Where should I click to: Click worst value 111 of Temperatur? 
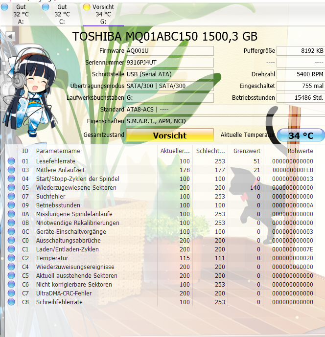(x=220, y=258)
